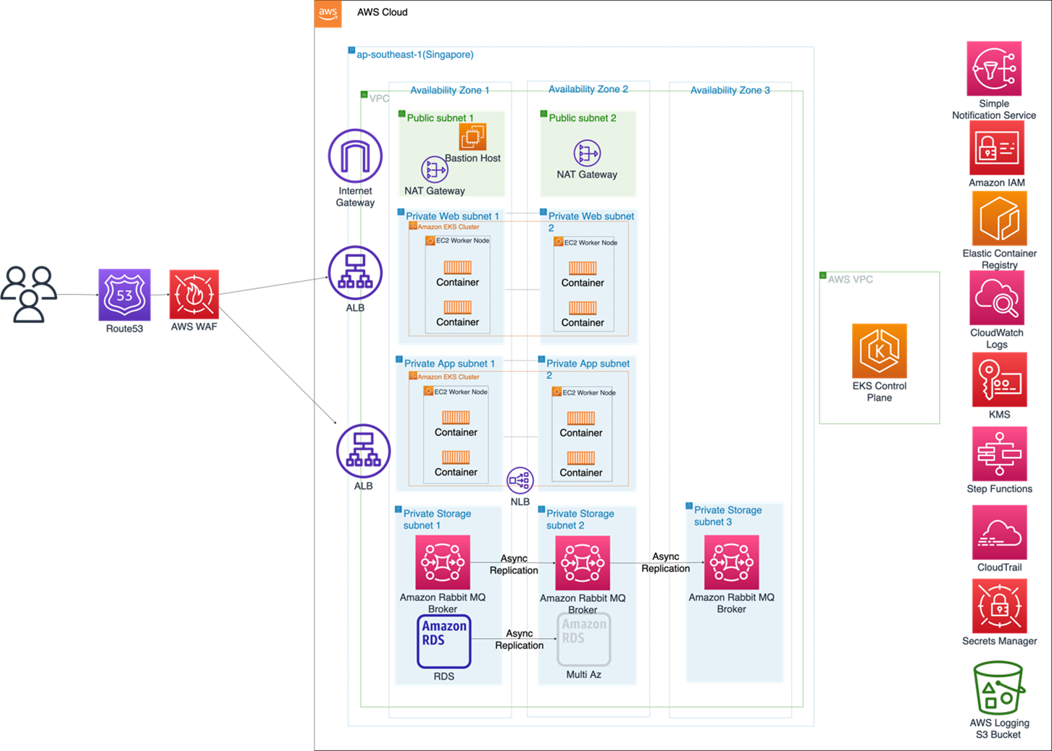Select the AWS Logging S3 Bucket icon

pyautogui.click(x=998, y=688)
